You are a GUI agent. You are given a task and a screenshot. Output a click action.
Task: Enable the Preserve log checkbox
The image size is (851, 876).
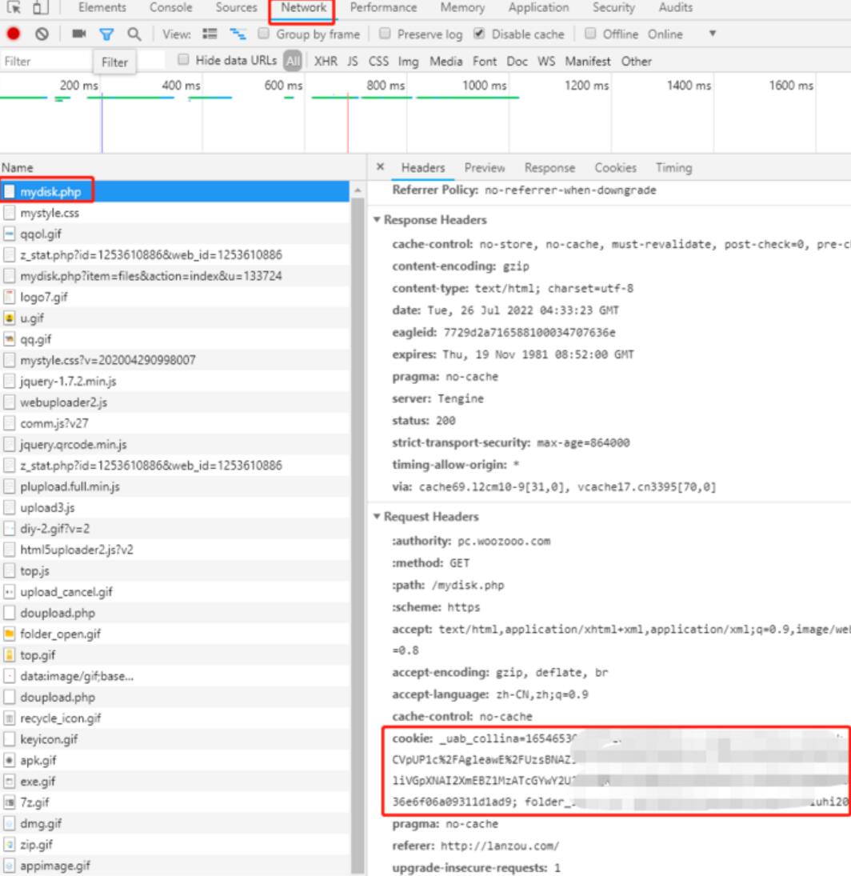click(x=384, y=34)
